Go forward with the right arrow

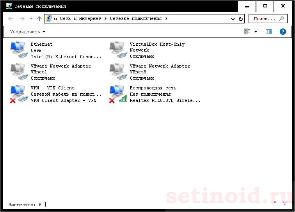click(x=22, y=19)
